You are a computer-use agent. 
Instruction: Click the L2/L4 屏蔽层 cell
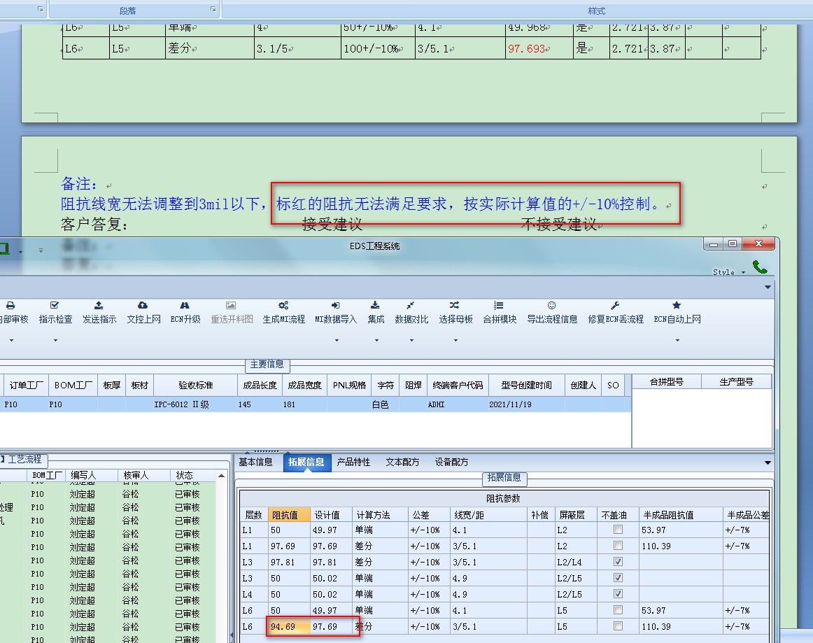pos(576,562)
